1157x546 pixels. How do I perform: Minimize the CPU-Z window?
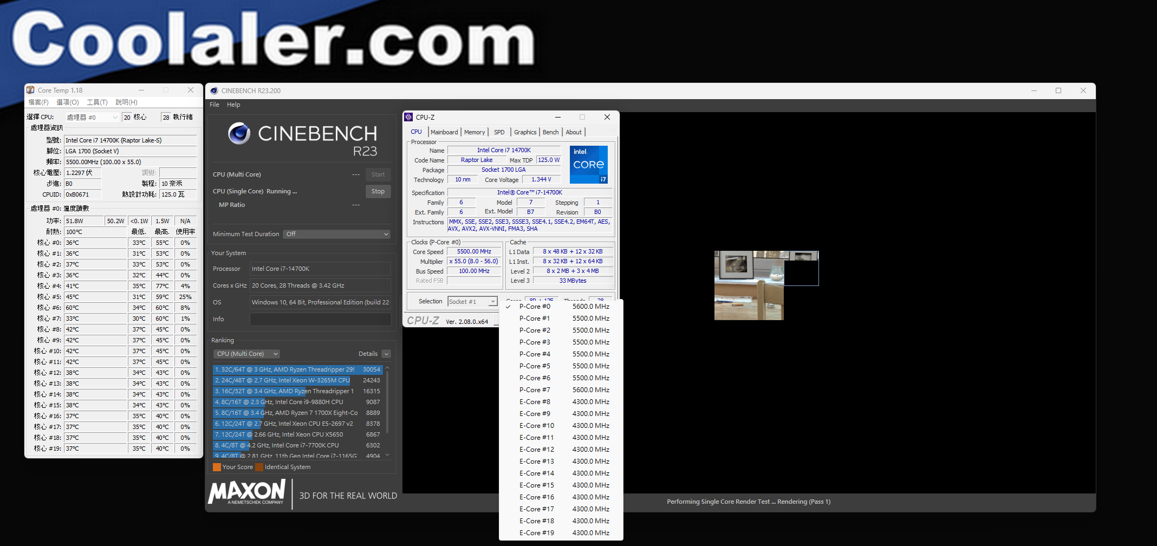pos(557,117)
